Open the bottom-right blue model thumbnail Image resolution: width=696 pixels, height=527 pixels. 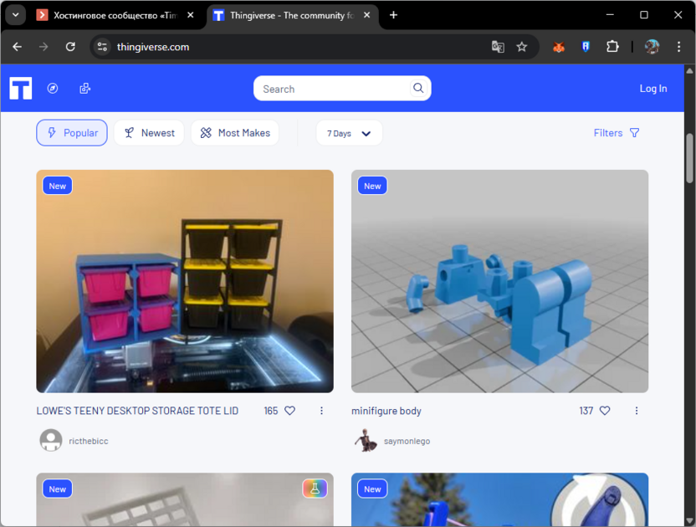pyautogui.click(x=499, y=500)
